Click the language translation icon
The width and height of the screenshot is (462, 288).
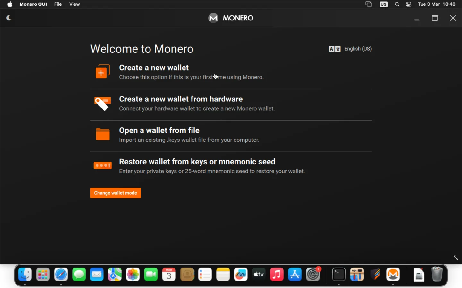tap(335, 49)
